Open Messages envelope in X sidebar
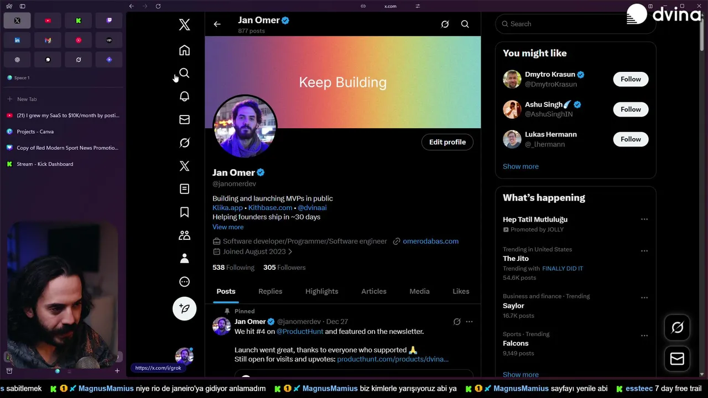708x398 pixels. pos(185,119)
